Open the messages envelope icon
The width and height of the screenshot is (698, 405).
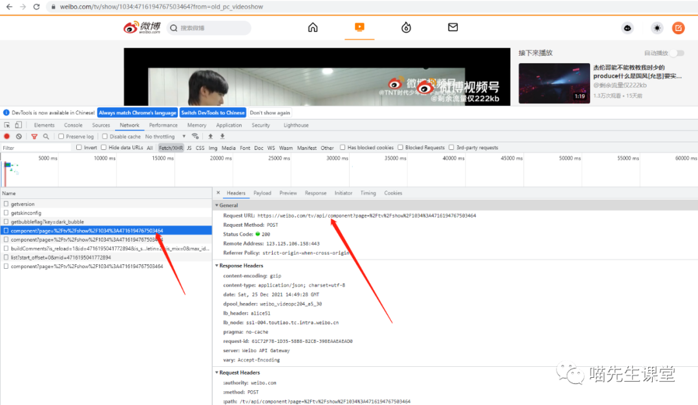pyautogui.click(x=452, y=27)
